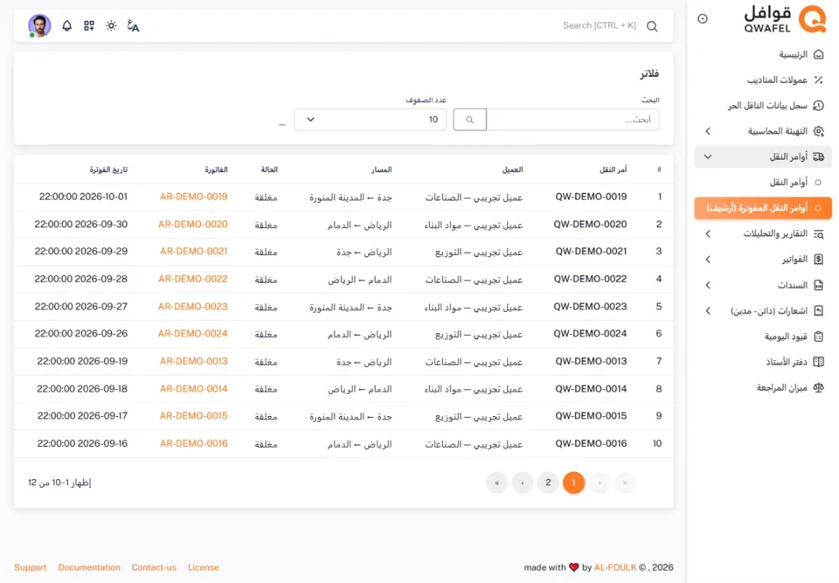839x583 pixels.
Task: Click order number QW-DEMO-0014
Action: [591, 389]
